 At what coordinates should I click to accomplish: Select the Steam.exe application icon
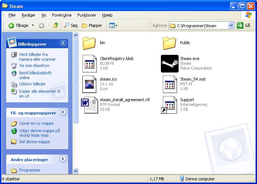pyautogui.click(x=170, y=64)
